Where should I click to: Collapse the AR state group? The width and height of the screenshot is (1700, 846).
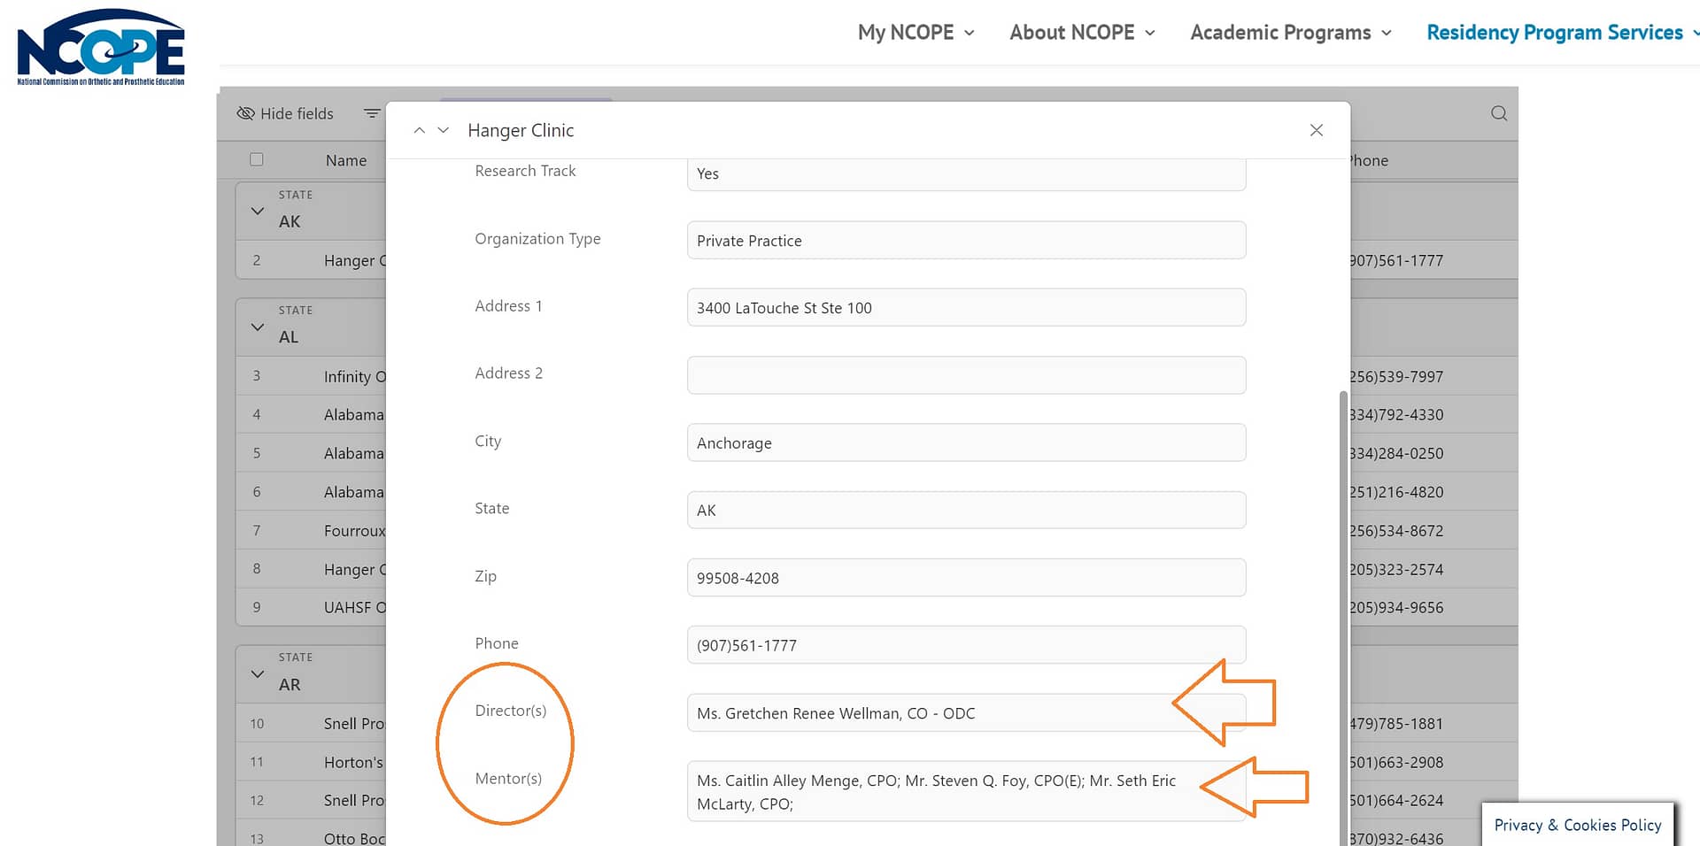click(x=258, y=673)
